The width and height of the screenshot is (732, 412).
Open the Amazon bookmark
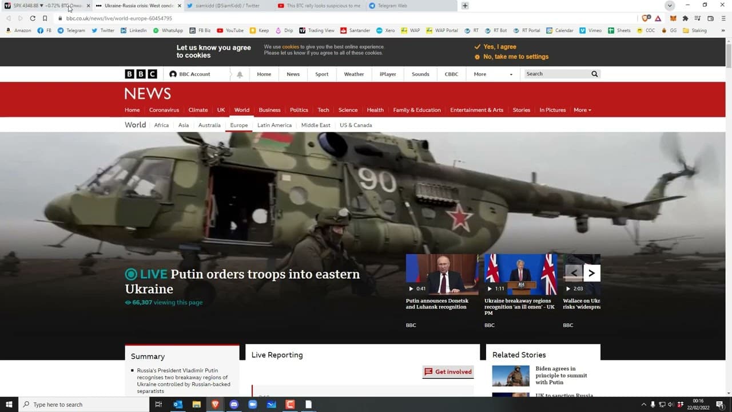tap(18, 30)
